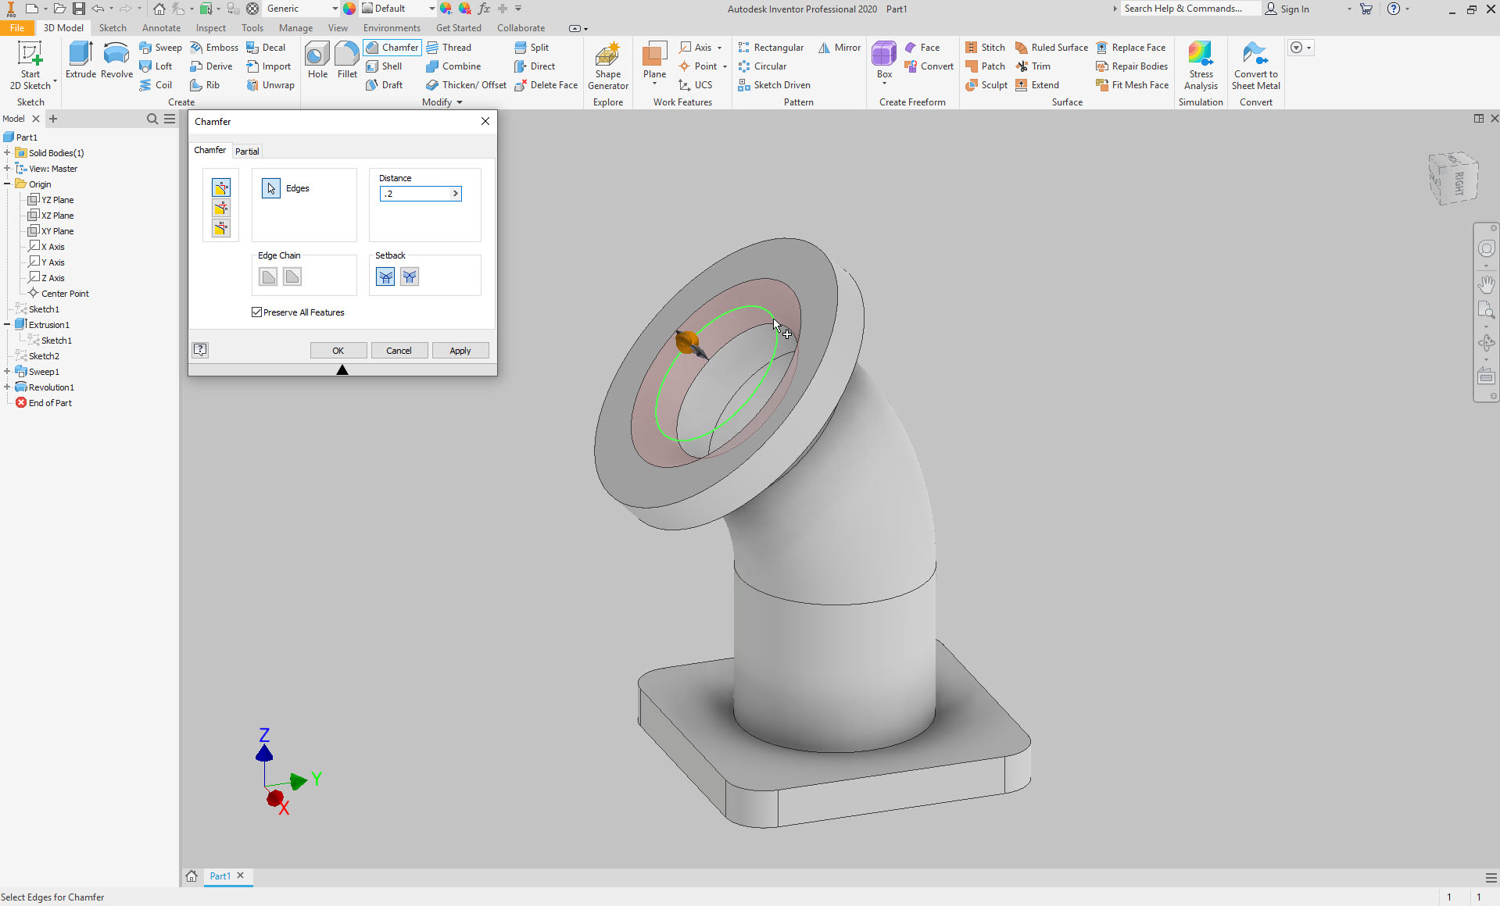Image resolution: width=1500 pixels, height=906 pixels.
Task: Open the appearance color wheel icon
Action: click(x=349, y=9)
